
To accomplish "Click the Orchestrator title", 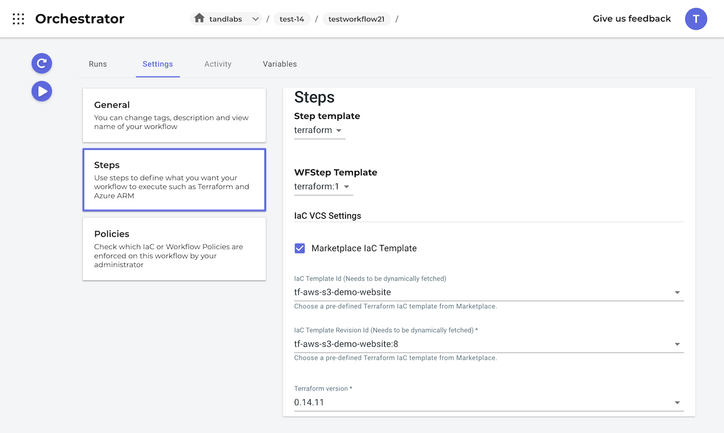I will 80,19.
